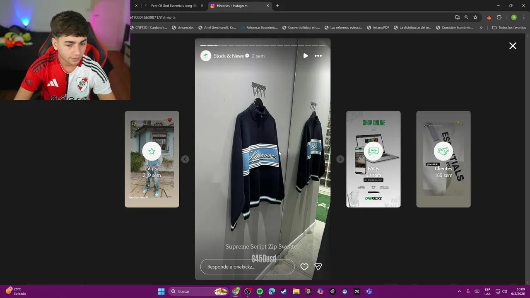This screenshot has width=530, height=298.
Task: Open the Artana.PDF bookmark
Action: (378, 28)
